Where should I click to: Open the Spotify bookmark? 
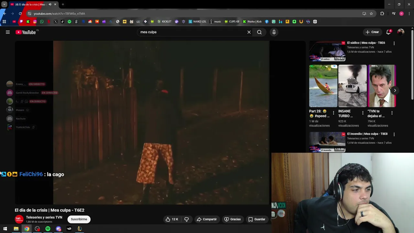(x=69, y=22)
